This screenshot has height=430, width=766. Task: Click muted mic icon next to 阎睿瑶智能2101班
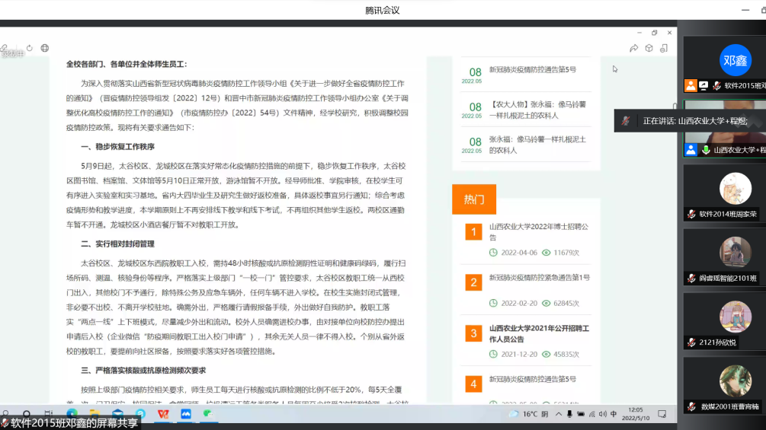pos(691,279)
